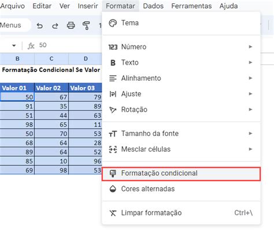274x230 pixels.
Task: Open the name box dropdown arrow
Action: click(14, 46)
